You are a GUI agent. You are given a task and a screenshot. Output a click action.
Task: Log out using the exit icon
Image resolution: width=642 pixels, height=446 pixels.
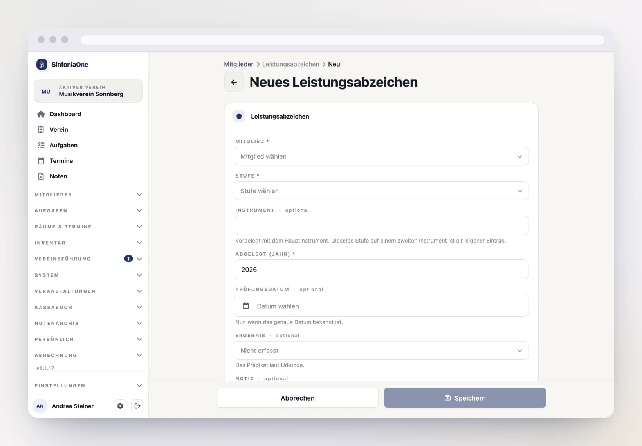click(x=137, y=406)
